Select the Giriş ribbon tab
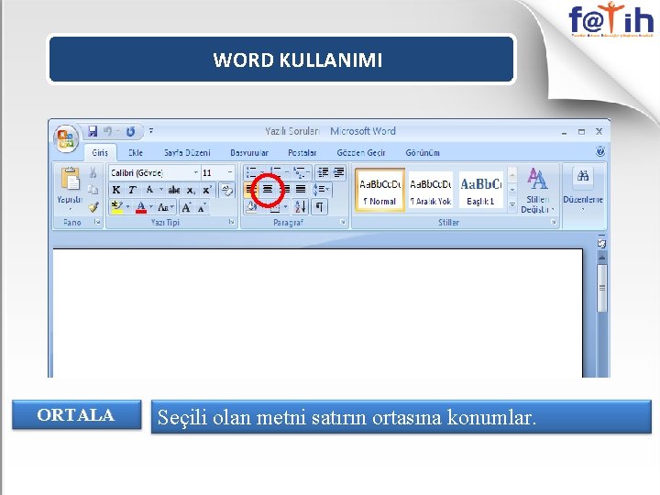This screenshot has height=495, width=660. 100,153
